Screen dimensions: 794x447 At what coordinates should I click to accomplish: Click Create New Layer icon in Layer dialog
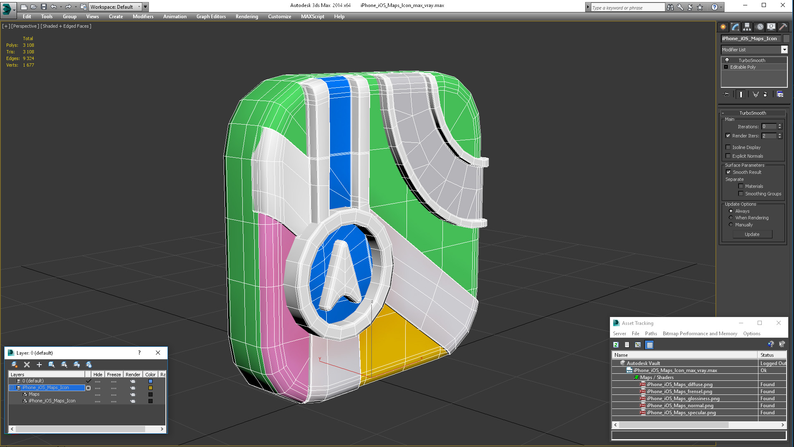tap(14, 365)
